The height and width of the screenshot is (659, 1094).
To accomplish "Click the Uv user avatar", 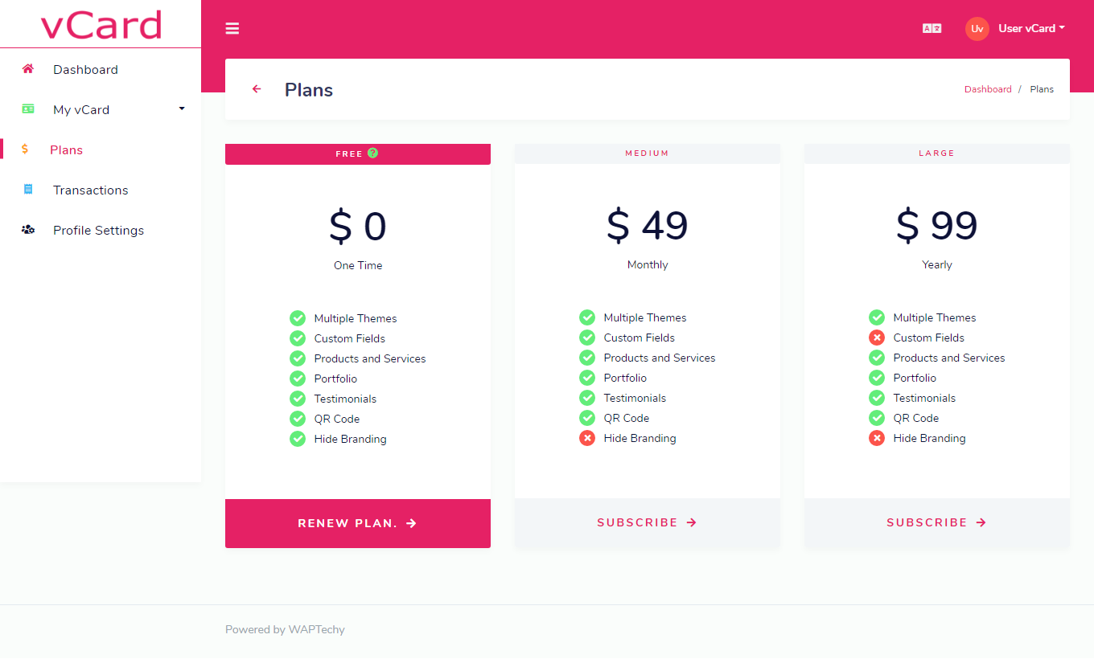I will click(977, 29).
